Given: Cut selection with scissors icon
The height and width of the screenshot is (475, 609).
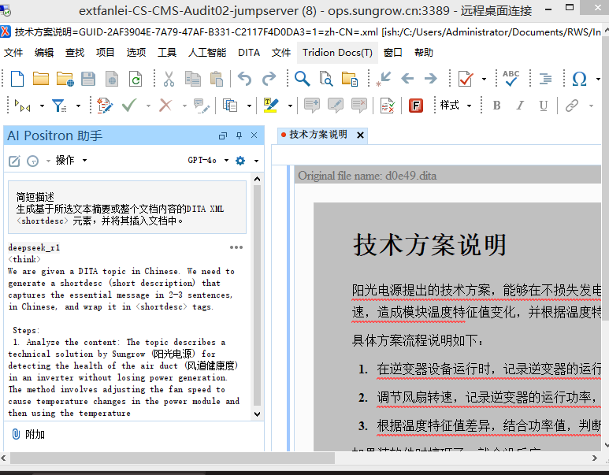Looking at the screenshot, I should [x=169, y=79].
